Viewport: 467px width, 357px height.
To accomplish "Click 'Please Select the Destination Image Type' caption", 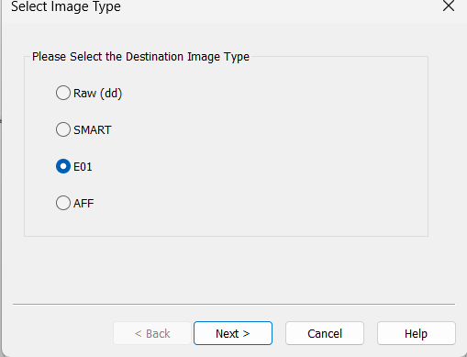I will pyautogui.click(x=140, y=57).
